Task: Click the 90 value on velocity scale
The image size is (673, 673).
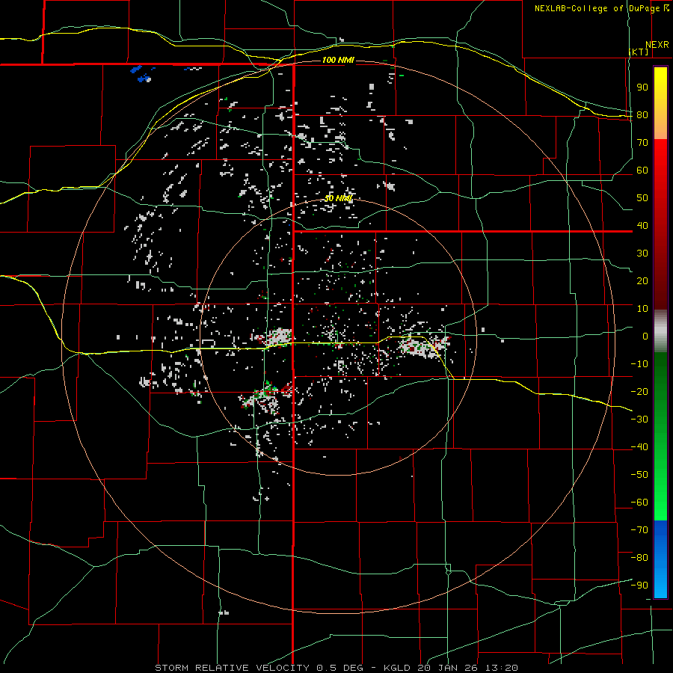Action: pyautogui.click(x=642, y=87)
